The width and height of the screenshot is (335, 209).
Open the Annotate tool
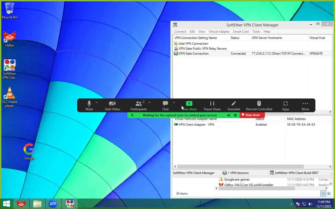pyautogui.click(x=234, y=106)
